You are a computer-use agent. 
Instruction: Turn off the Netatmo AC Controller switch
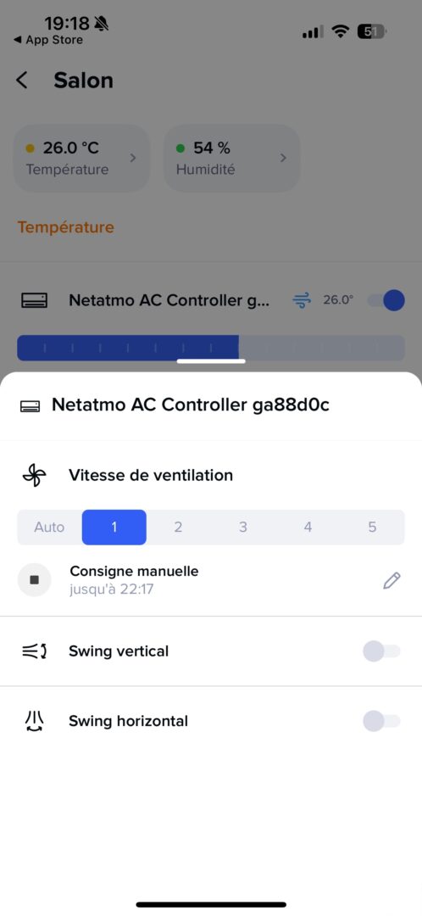click(386, 301)
